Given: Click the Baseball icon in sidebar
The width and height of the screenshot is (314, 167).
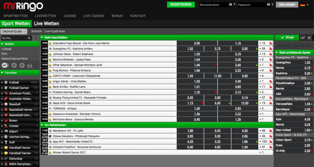Looking at the screenshot, I should click(6, 104).
